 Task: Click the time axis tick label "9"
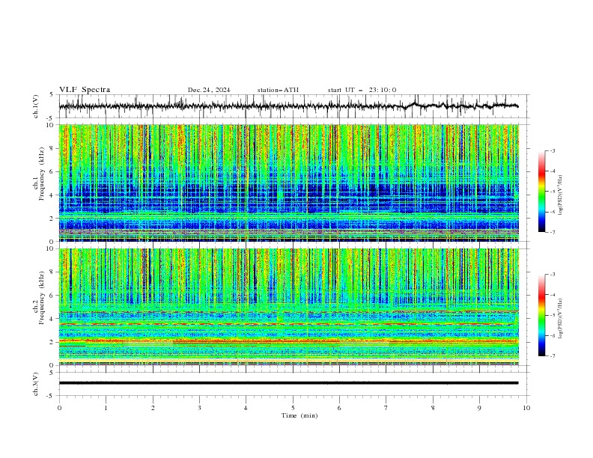[479, 408]
